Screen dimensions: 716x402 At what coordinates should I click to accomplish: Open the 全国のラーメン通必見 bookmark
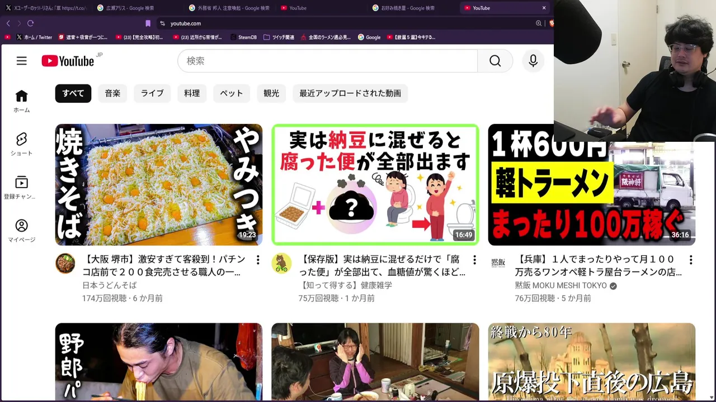326,37
